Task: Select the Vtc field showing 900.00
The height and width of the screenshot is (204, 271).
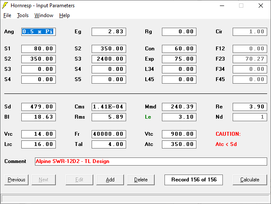Action: (x=179, y=134)
